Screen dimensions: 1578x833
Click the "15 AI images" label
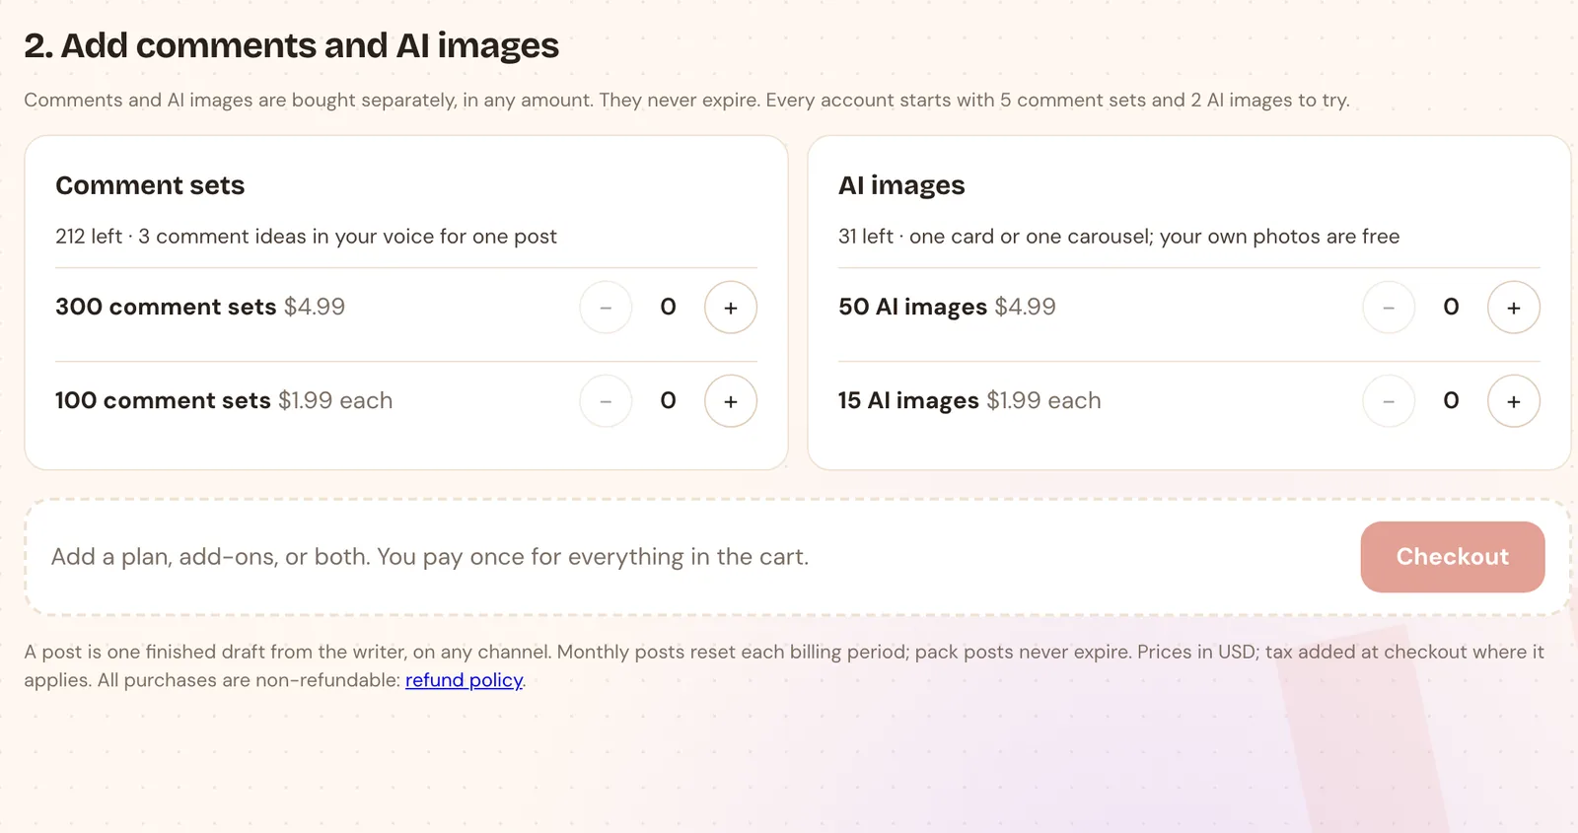(x=908, y=401)
